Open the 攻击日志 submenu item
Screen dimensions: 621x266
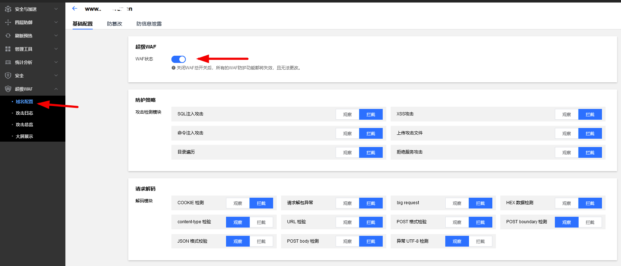tap(24, 113)
